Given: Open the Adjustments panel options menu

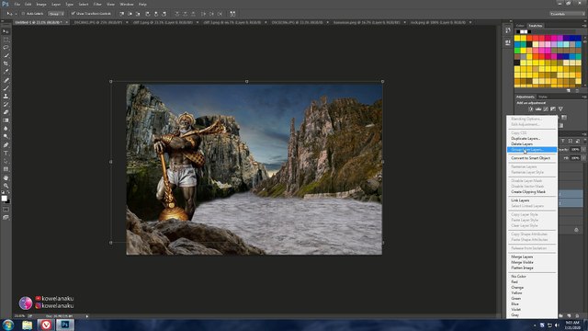Looking at the screenshot, I should (584, 97).
